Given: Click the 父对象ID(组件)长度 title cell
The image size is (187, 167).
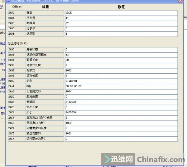Looking at the screenshot, I should [x=45, y=118].
